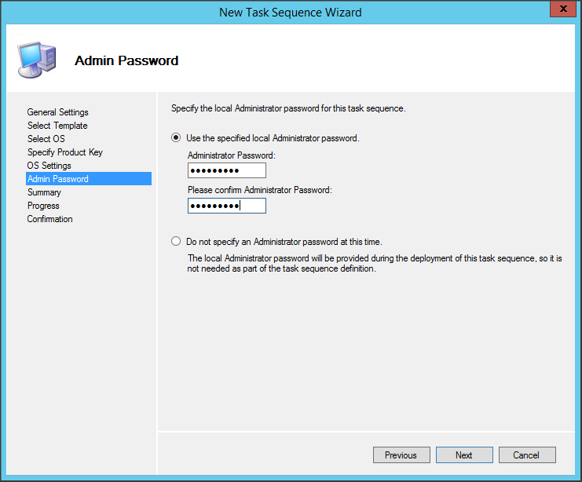Click the computer wizard icon in header

tap(35, 58)
